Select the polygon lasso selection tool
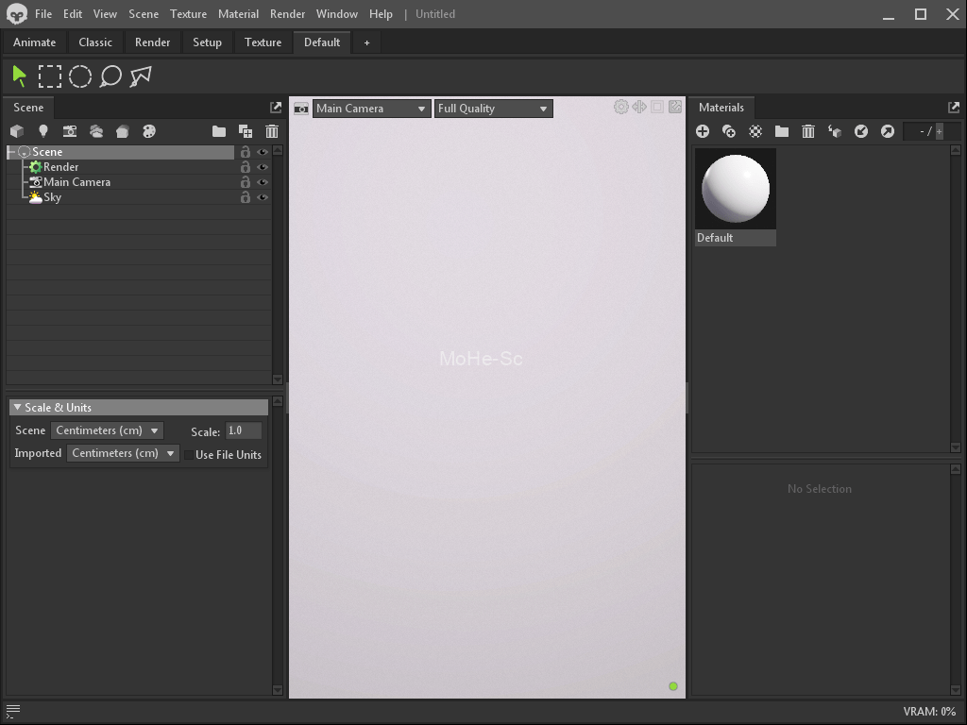Image resolution: width=967 pixels, height=725 pixels. [140, 76]
